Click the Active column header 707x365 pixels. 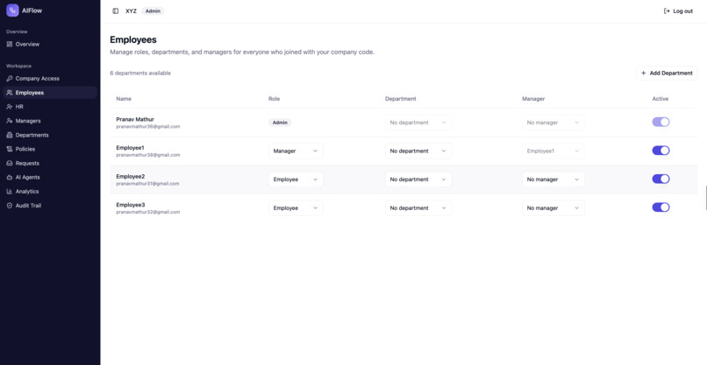(661, 99)
